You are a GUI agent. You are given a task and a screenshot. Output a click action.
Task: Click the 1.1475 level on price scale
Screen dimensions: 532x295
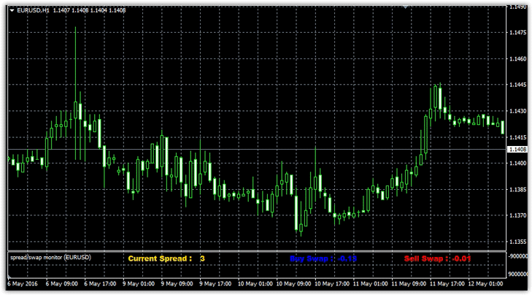click(x=516, y=33)
